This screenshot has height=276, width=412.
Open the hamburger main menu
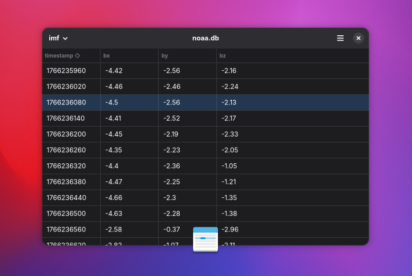coord(340,38)
